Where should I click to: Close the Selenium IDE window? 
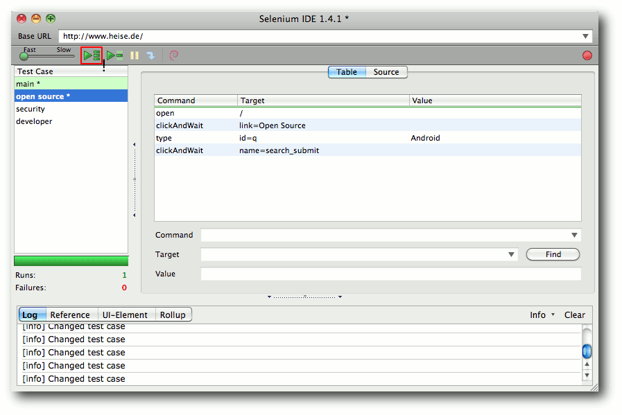click(x=21, y=19)
